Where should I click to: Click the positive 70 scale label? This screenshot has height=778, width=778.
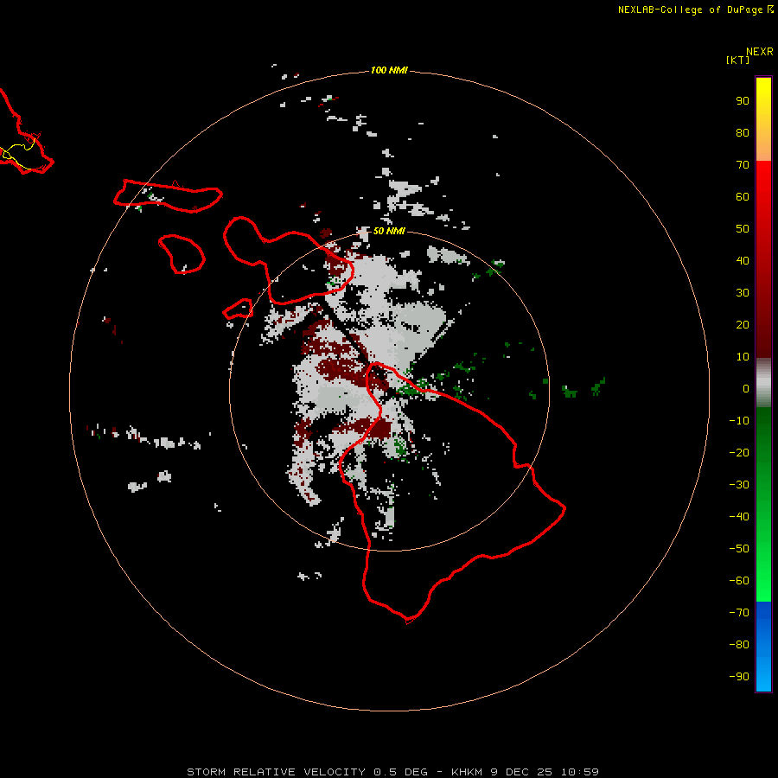743,165
